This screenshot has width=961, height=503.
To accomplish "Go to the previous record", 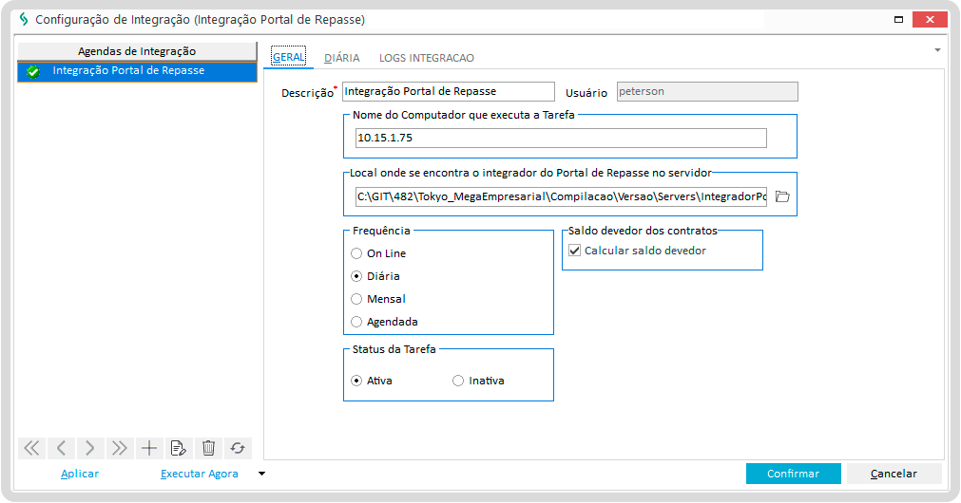I will 61,448.
